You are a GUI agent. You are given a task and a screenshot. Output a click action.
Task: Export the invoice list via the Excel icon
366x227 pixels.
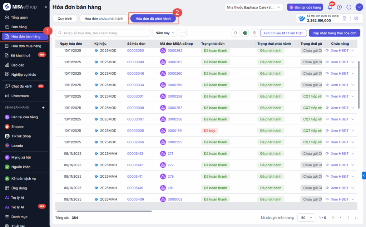click(x=245, y=33)
